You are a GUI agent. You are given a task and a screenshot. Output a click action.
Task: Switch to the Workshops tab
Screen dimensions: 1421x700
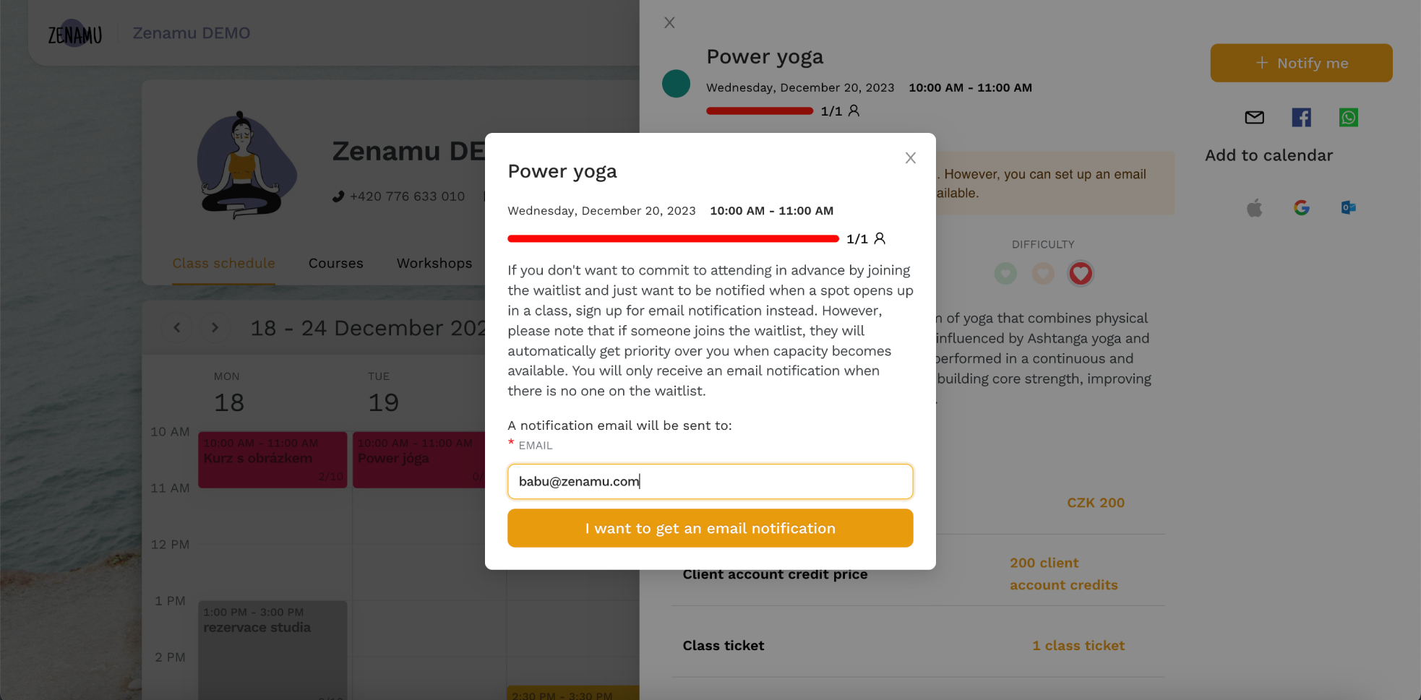pos(434,264)
